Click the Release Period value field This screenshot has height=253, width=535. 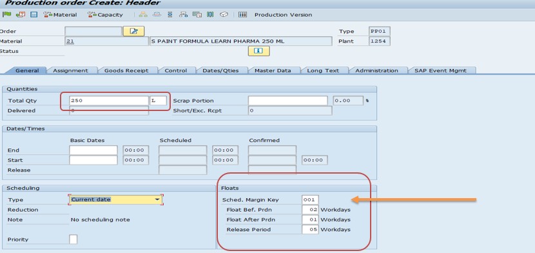click(x=310, y=229)
